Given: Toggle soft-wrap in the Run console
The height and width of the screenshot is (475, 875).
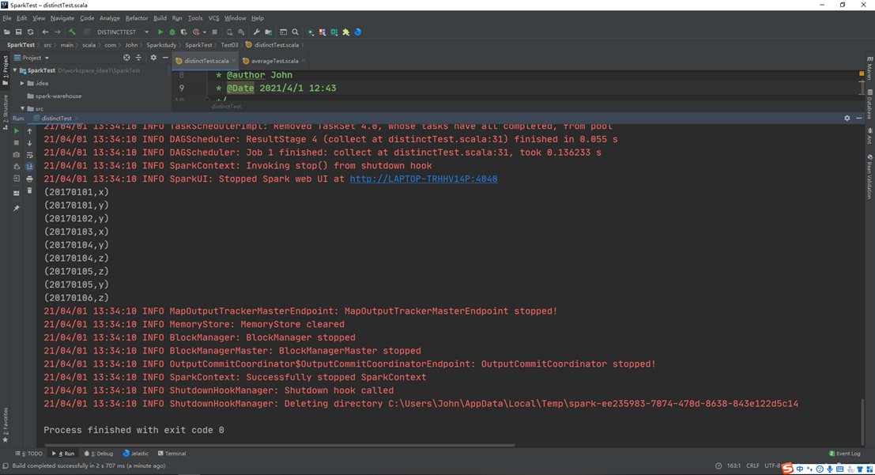Looking at the screenshot, I should click(29, 155).
